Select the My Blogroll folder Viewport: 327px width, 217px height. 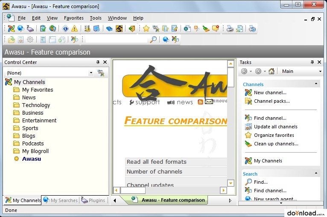(35, 151)
